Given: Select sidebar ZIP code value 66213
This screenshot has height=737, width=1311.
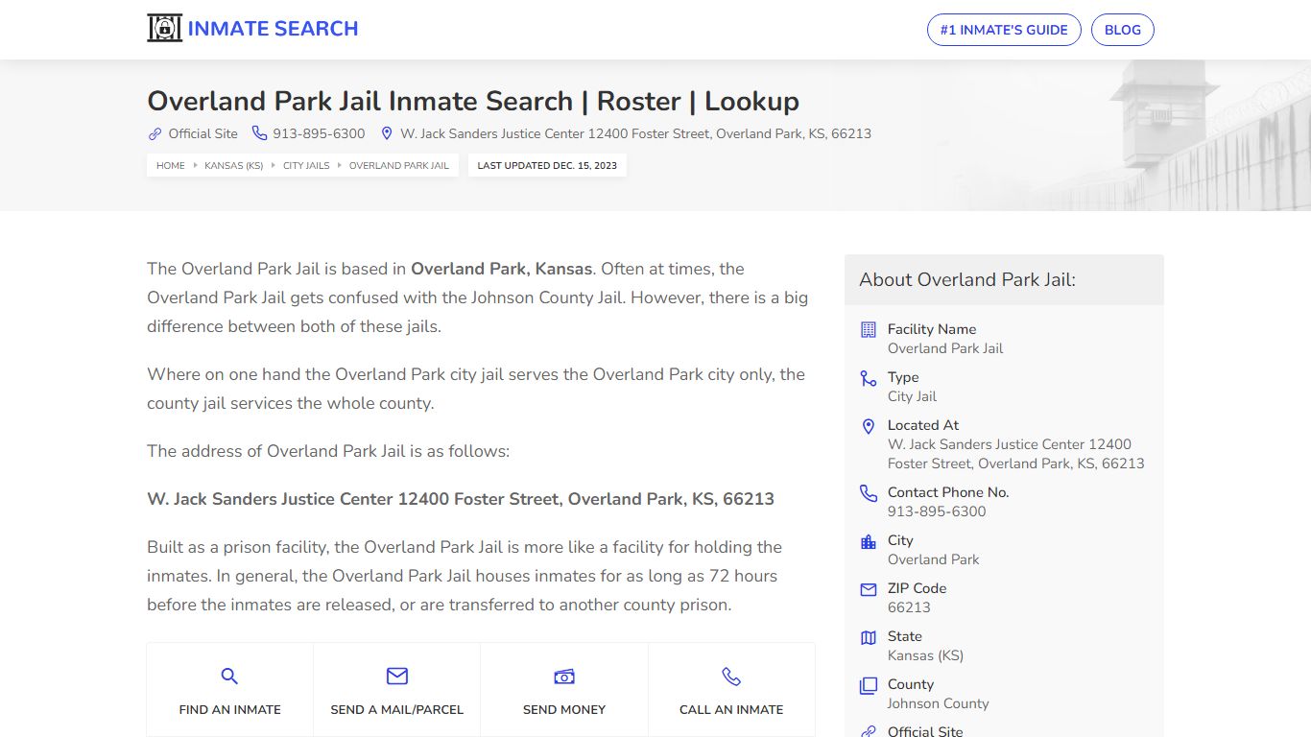Looking at the screenshot, I should click(x=909, y=607).
